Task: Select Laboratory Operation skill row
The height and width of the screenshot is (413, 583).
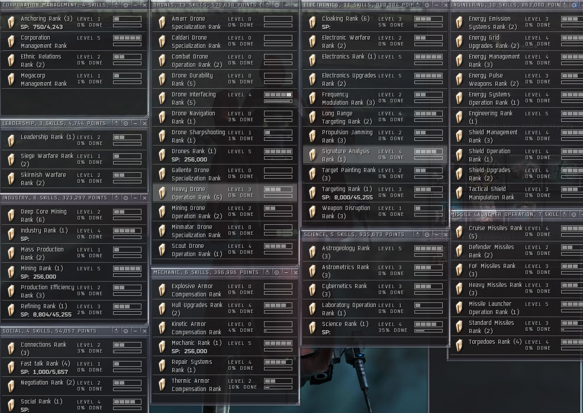Action: (x=375, y=309)
